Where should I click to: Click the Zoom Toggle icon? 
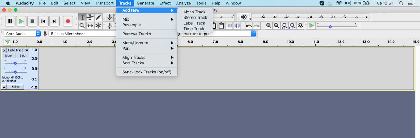coord(300,25)
